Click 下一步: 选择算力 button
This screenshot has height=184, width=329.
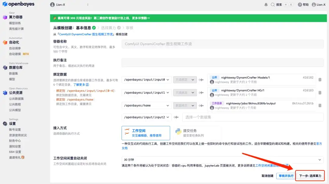click(310, 176)
